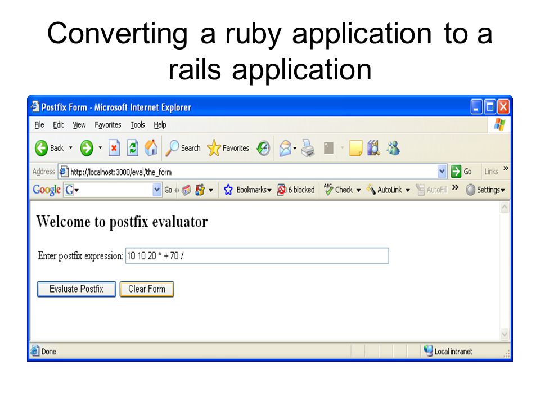Click the scrollbar up arrow
The width and height of the screenshot is (540, 405).
505,208
